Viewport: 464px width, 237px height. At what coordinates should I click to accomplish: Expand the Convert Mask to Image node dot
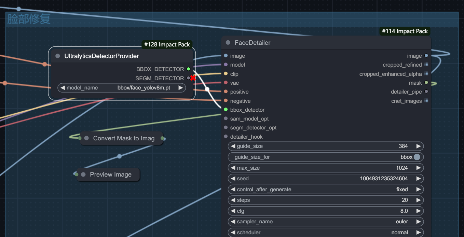click(86, 138)
